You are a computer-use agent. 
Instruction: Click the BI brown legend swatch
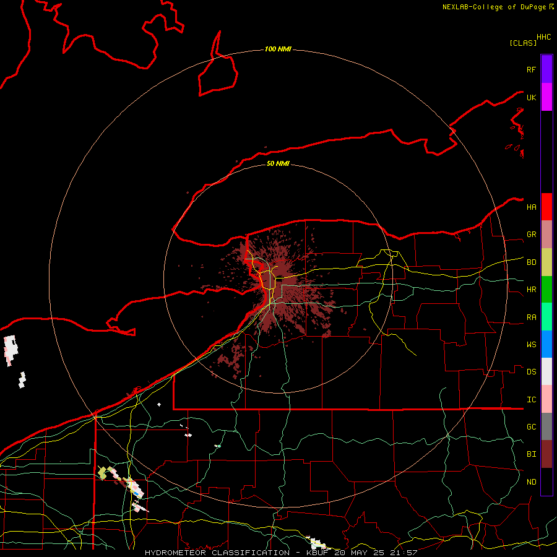click(x=546, y=454)
